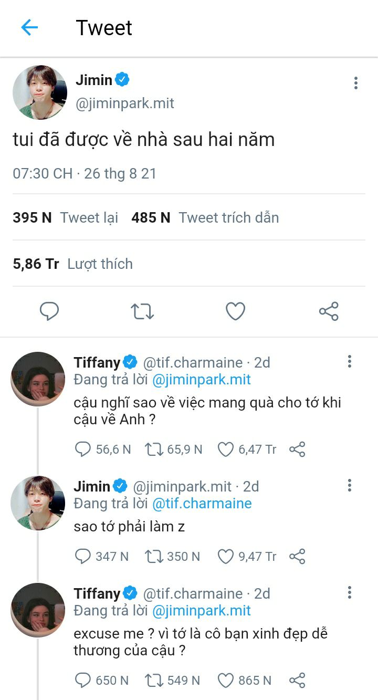This screenshot has width=378, height=700.
Task: View the 485 N Tweet trích dẫn
Action: pyautogui.click(x=205, y=217)
